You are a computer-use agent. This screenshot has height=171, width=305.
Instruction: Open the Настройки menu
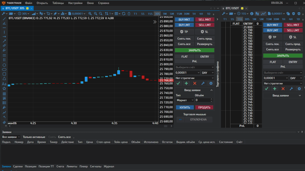(75, 3)
